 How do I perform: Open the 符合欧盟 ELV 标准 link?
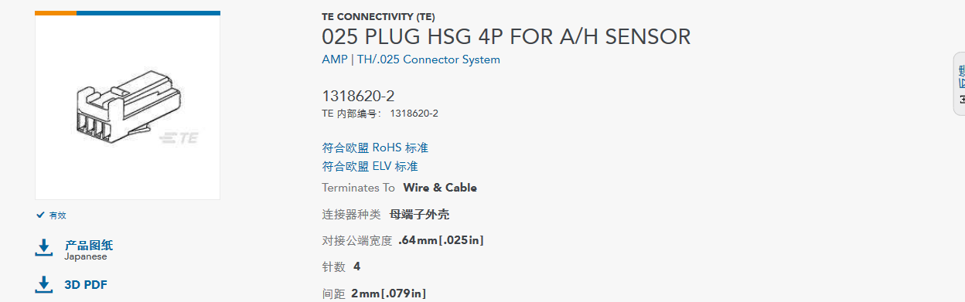[x=370, y=166]
